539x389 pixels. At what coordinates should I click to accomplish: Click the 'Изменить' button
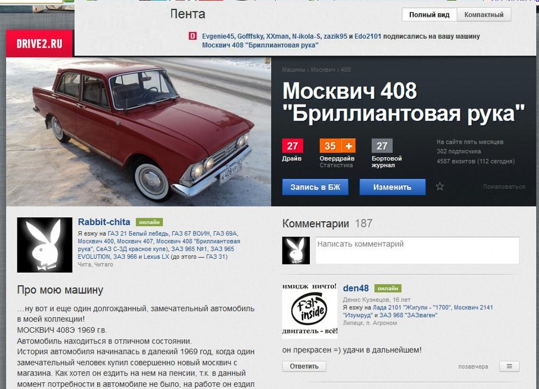pyautogui.click(x=392, y=187)
